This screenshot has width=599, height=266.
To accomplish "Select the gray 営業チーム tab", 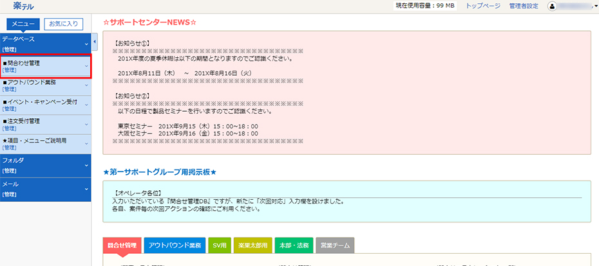I will 334,245.
